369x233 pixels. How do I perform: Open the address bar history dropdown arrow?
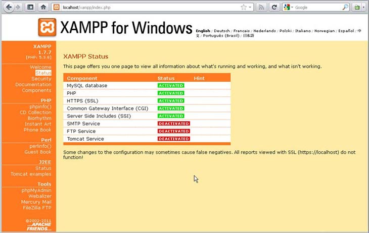pos(250,7)
